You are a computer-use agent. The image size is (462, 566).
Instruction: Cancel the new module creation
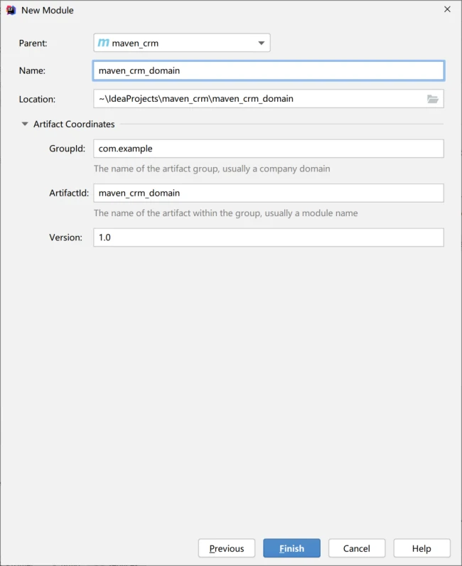click(356, 548)
